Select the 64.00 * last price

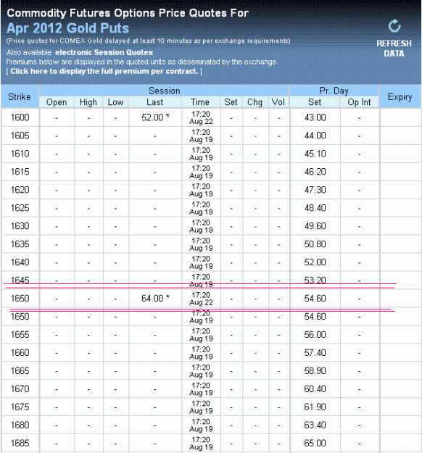(155, 298)
